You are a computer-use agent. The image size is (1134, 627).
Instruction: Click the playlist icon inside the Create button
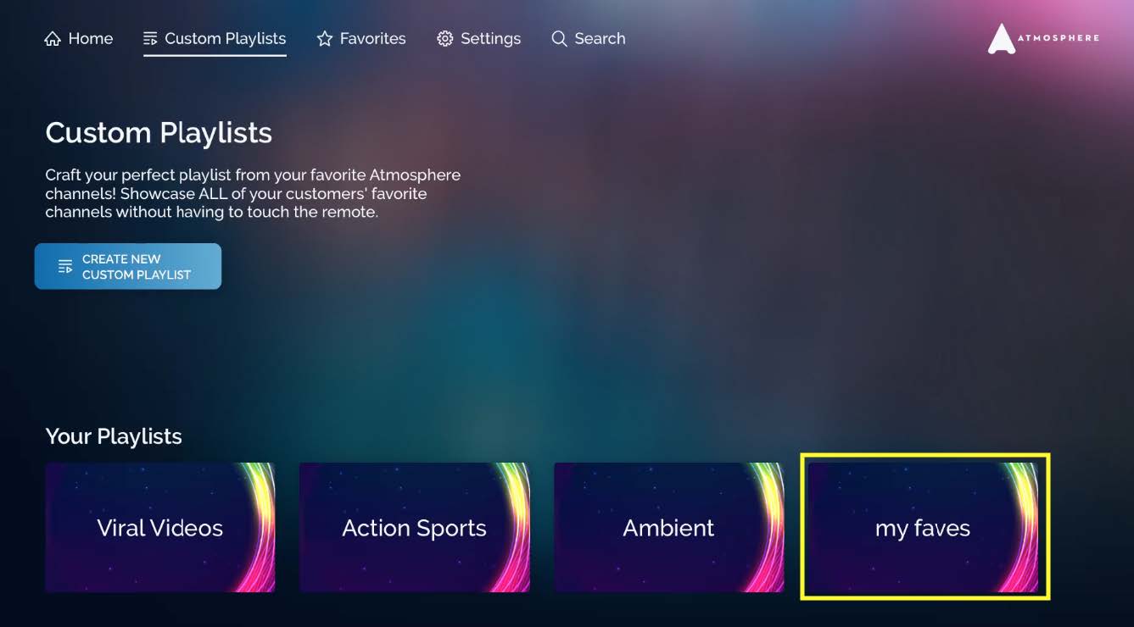click(65, 267)
